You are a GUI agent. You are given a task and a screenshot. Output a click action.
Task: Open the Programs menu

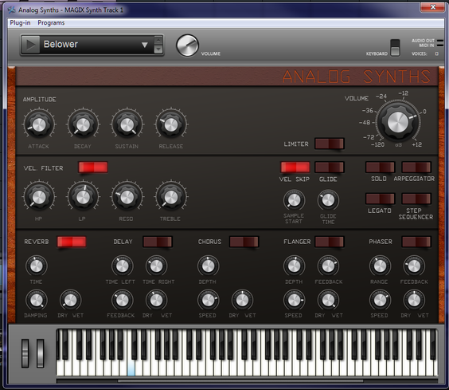(51, 22)
